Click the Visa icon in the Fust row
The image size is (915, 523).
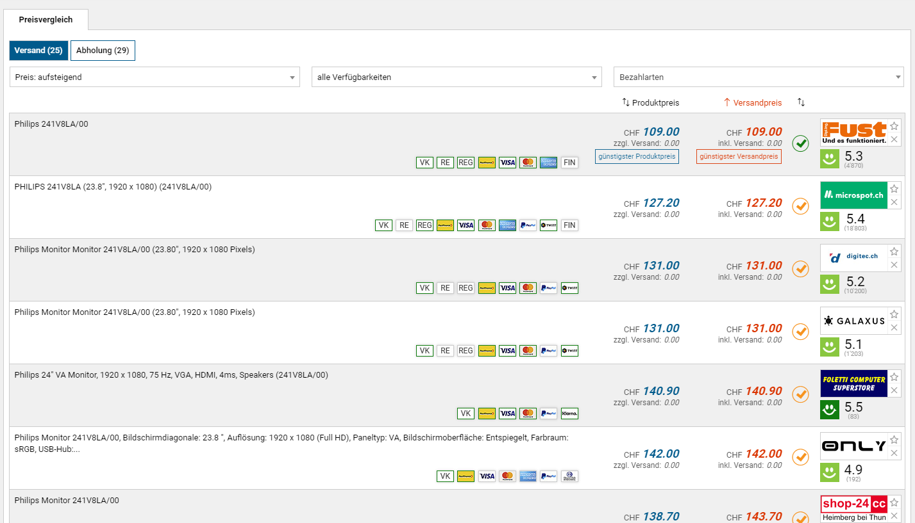[x=507, y=163]
